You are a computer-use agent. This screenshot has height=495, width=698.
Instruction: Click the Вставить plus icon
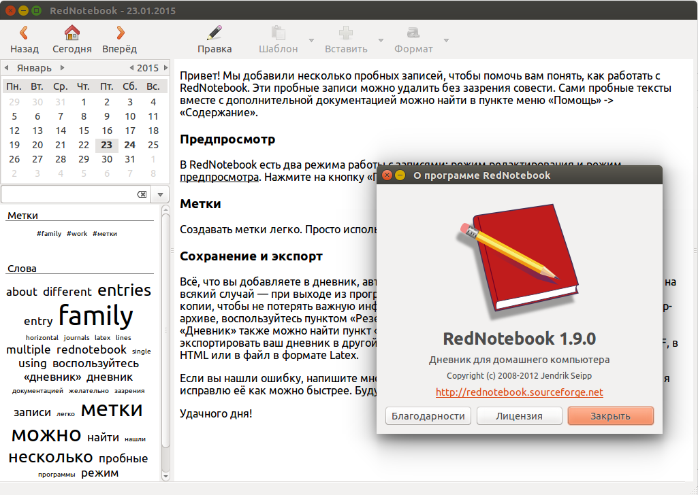click(x=346, y=33)
